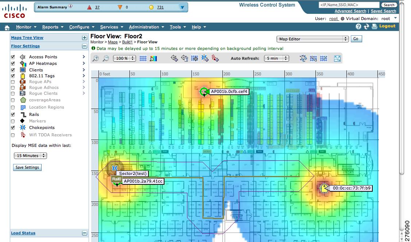The image size is (411, 242).
Task: Click the Add WiFi TDOA Receivers icon
Action: coord(215,58)
